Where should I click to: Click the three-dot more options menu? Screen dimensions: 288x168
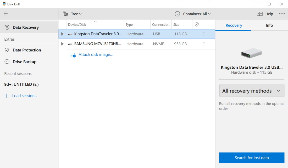pyautogui.click(x=282, y=14)
